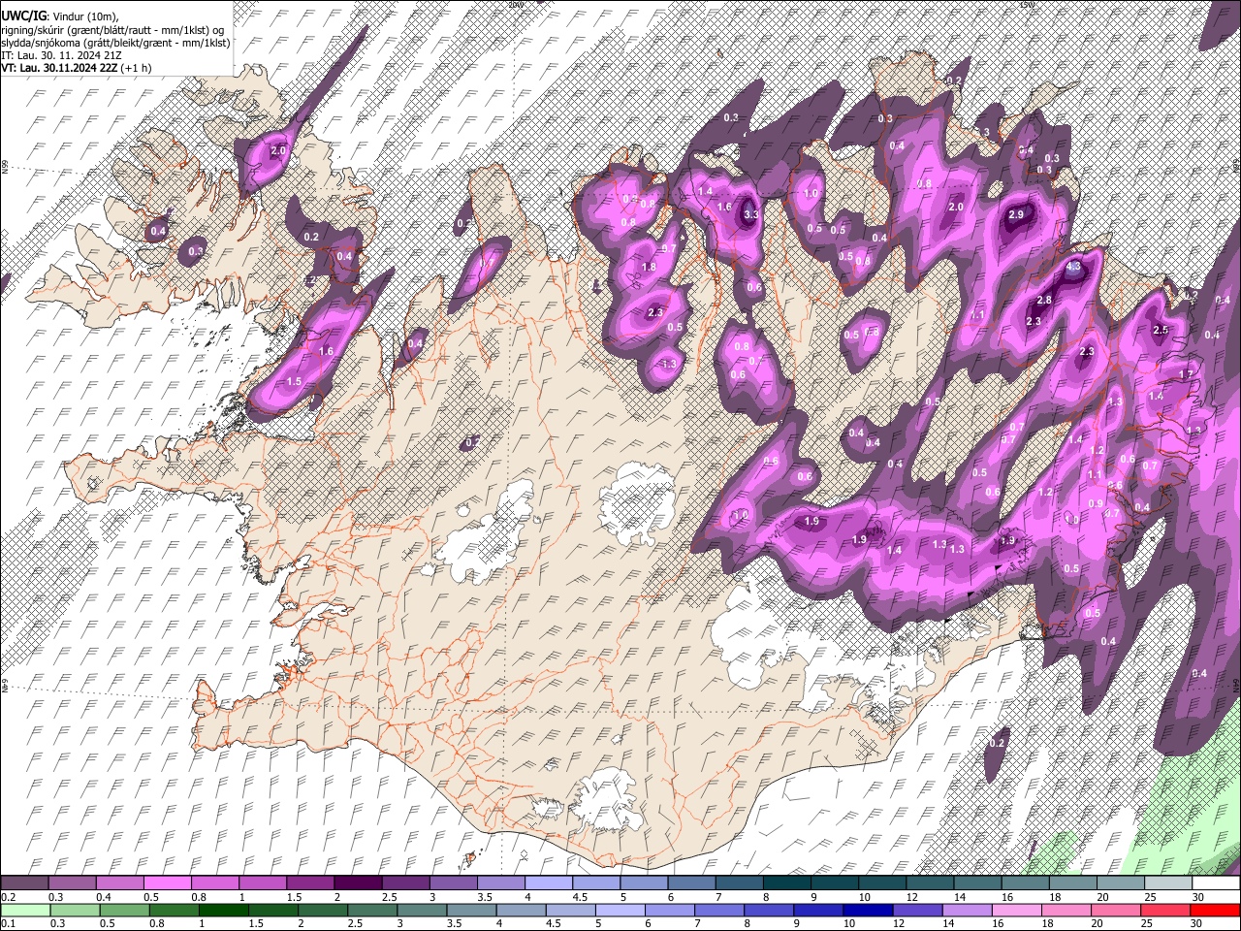Select the '0.2' label in the snow legend row

(9, 897)
